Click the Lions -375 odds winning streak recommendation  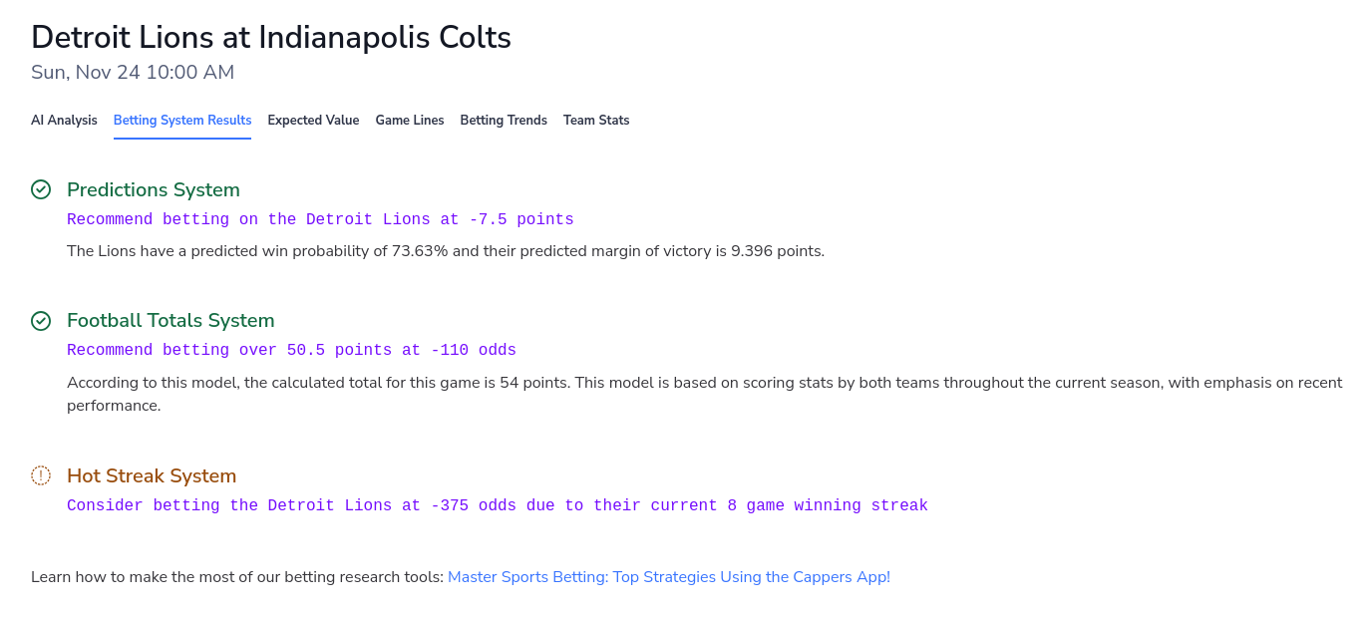click(497, 505)
